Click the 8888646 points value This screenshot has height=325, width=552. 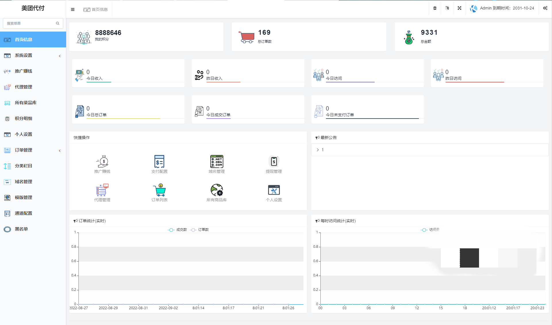tap(108, 33)
